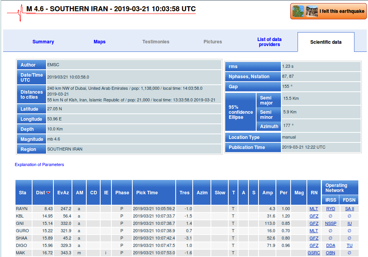The height and width of the screenshot is (257, 368).
Task: Select the Scientific data tab
Action: pyautogui.click(x=325, y=42)
